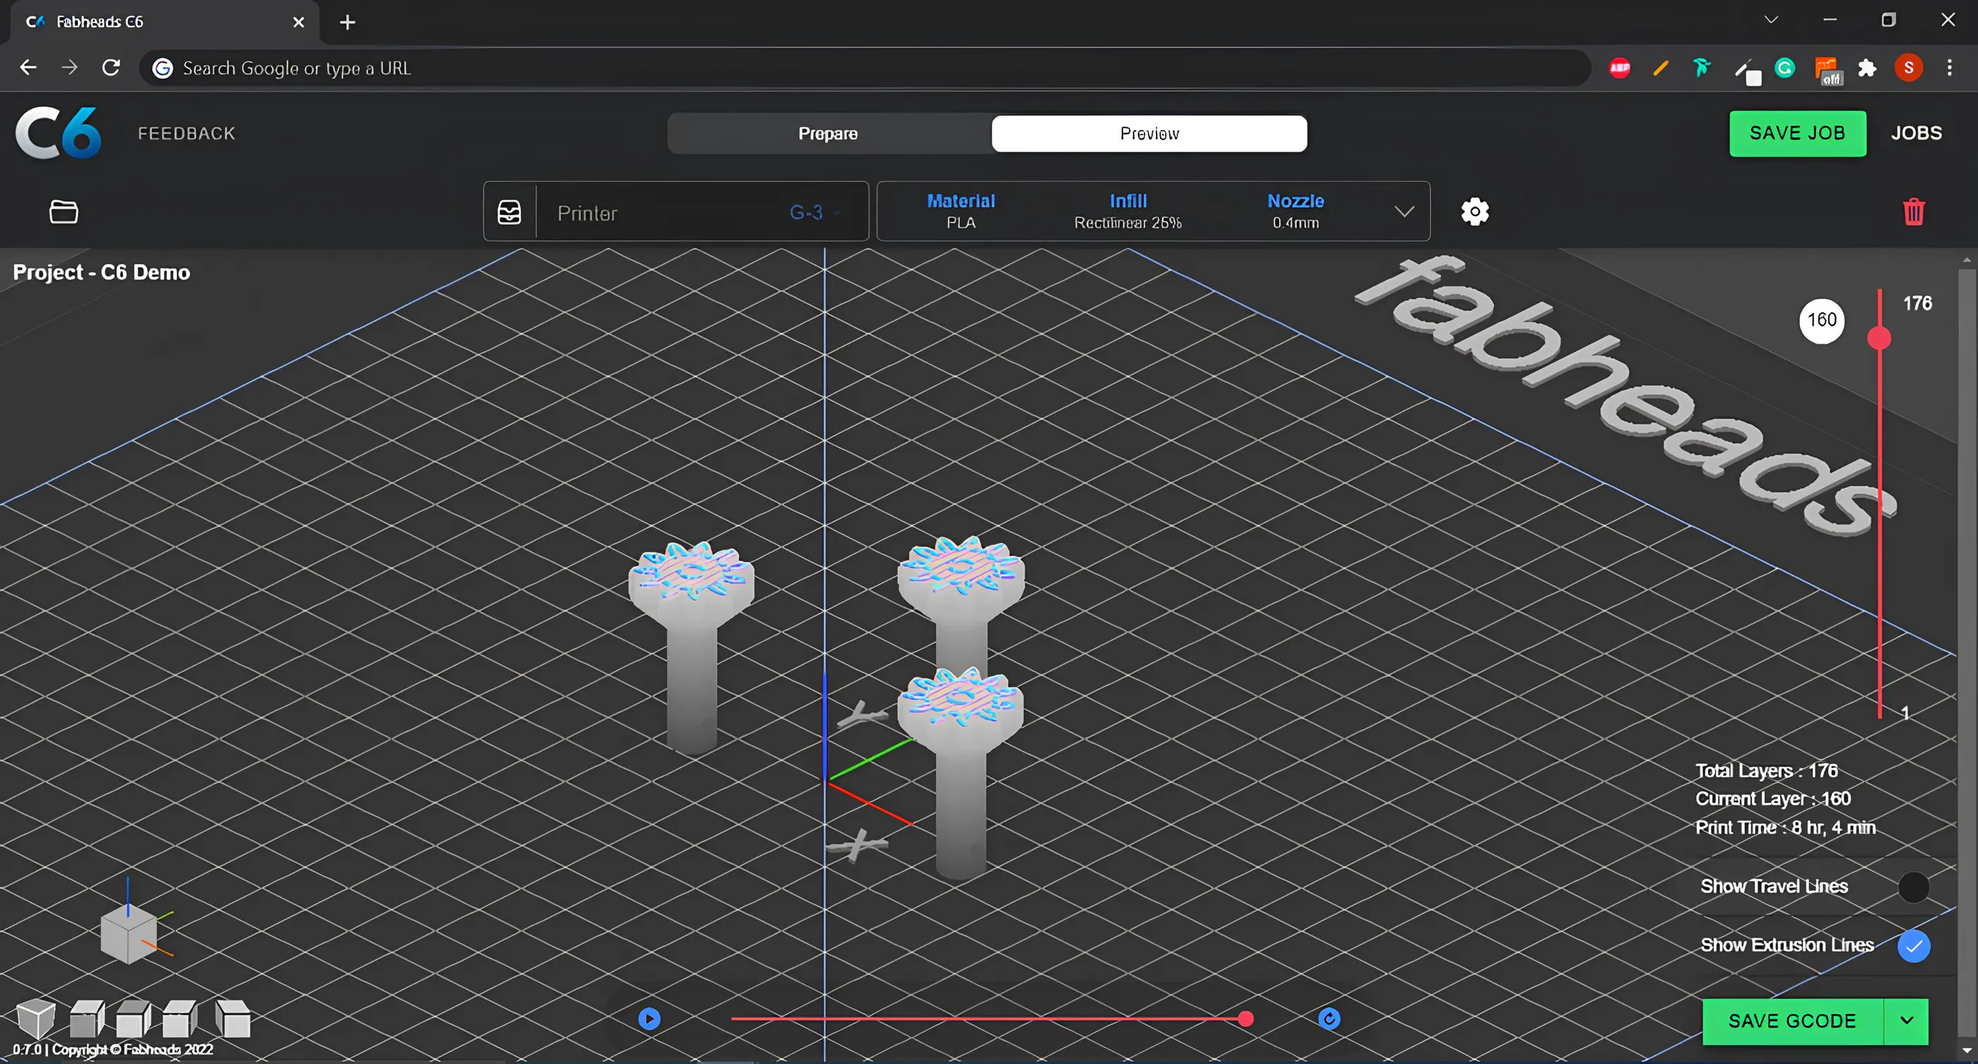Open the S profile avatar
This screenshot has width=1978, height=1064.
(x=1908, y=68)
